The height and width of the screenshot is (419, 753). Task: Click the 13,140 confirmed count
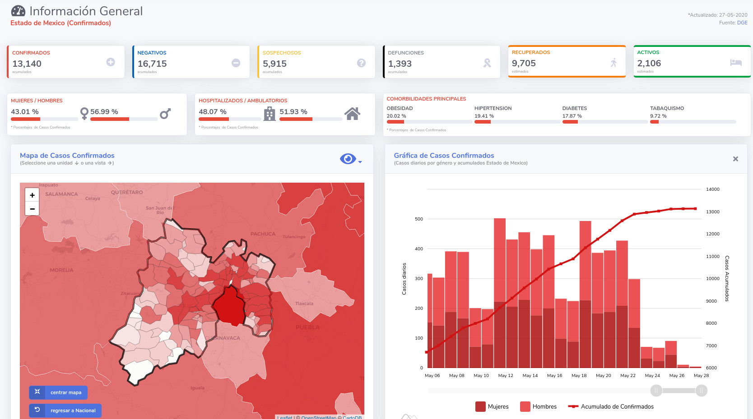click(x=27, y=64)
